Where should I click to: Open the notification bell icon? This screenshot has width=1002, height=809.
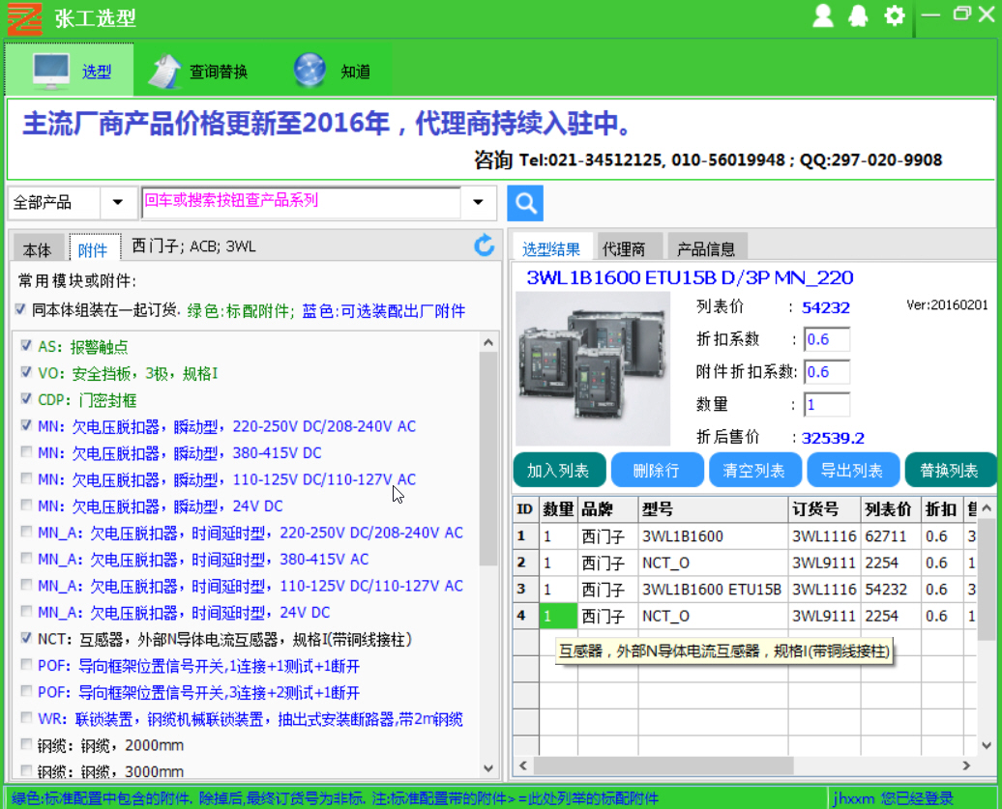click(858, 15)
